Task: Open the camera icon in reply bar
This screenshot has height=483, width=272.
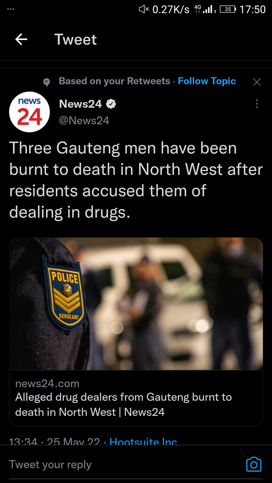Action: pyautogui.click(x=254, y=465)
